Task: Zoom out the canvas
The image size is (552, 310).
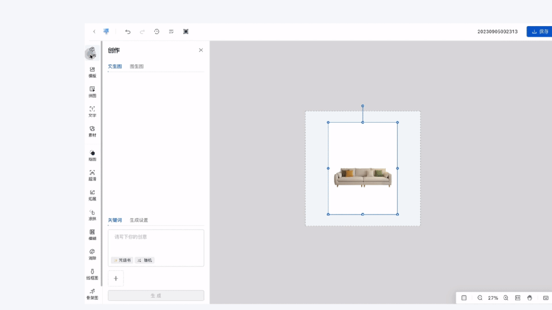Action: [x=480, y=298]
